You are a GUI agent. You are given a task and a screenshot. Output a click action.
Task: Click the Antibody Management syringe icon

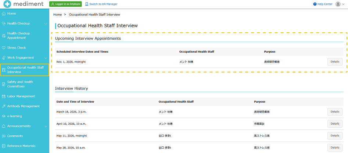(3, 106)
